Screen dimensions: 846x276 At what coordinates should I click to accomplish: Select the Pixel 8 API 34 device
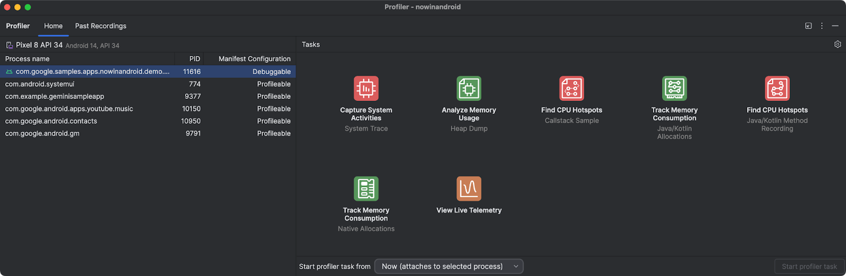pos(39,45)
